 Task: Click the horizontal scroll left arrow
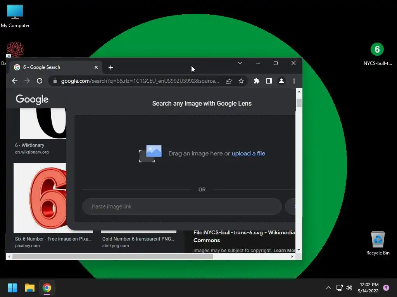(9, 257)
